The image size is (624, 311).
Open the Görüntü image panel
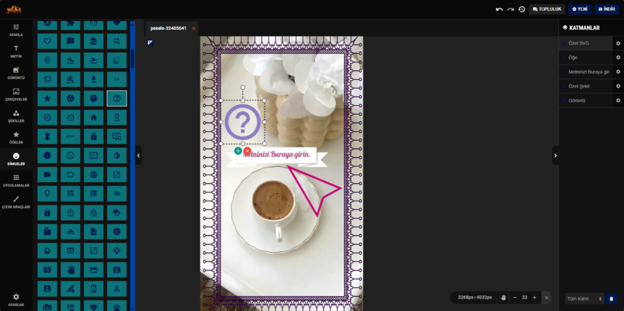(16, 73)
